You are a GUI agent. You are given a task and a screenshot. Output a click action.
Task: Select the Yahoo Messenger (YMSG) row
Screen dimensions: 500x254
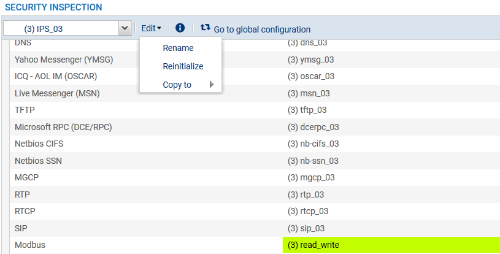pyautogui.click(x=64, y=60)
